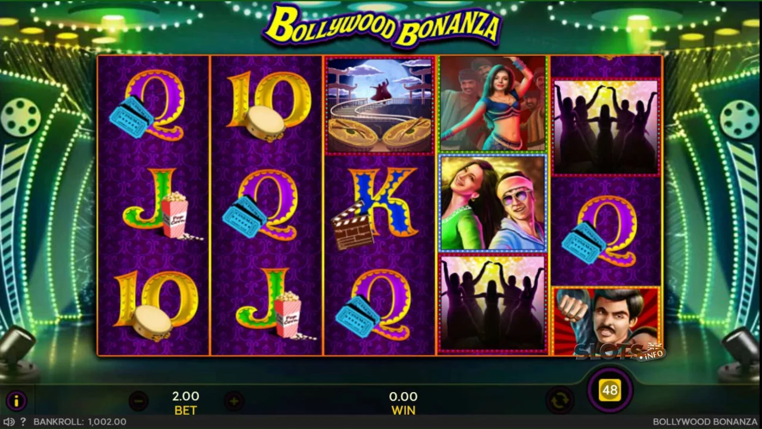Click the K clapperboard symbol on third reel

[379, 207]
